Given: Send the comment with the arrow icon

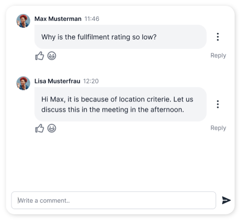Looking at the screenshot, I should click(x=226, y=200).
